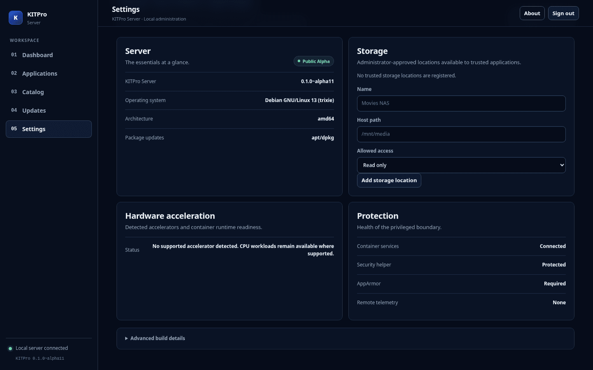The image size is (593, 370).
Task: Click the apt/dpkg value
Action: (323, 138)
